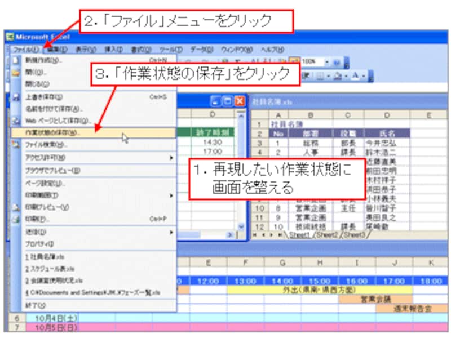Choose 印刷 menu entry

pyautogui.click(x=94, y=219)
